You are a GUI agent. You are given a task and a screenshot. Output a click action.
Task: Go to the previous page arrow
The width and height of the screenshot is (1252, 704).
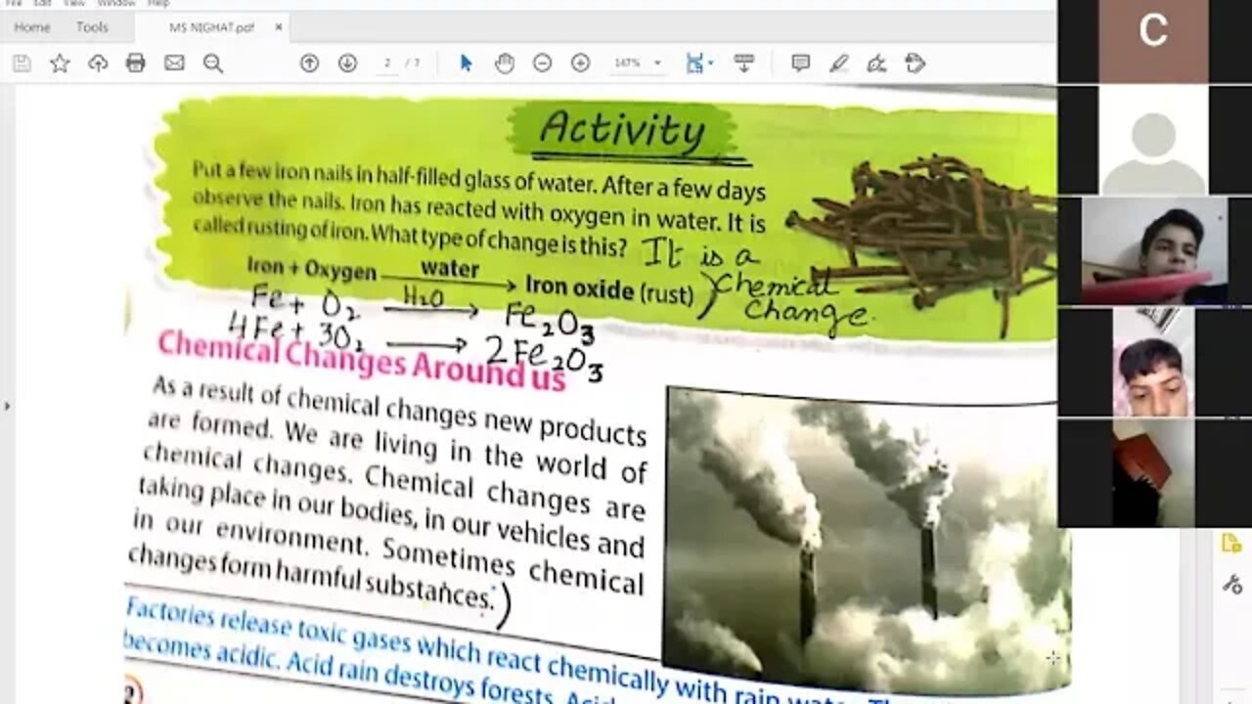309,64
